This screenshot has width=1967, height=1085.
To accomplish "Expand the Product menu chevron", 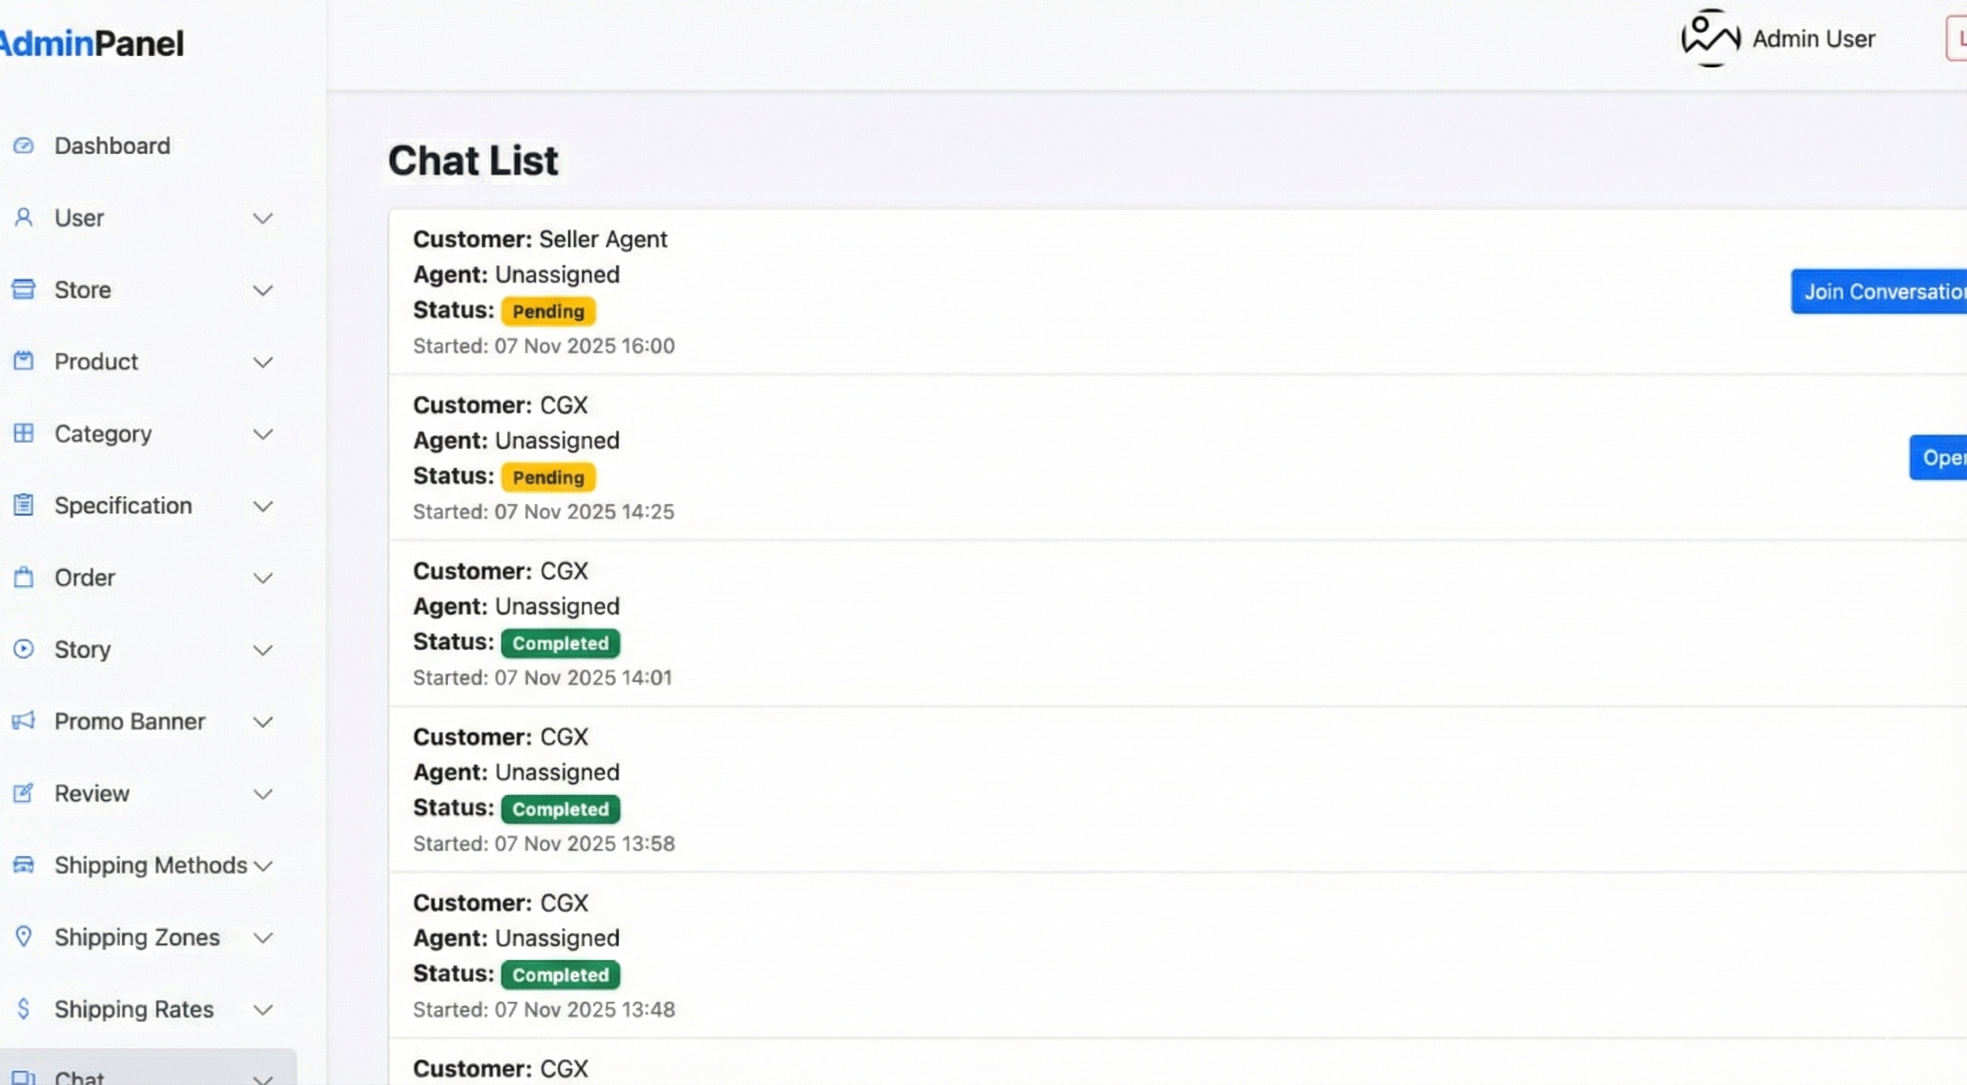I will coord(263,362).
